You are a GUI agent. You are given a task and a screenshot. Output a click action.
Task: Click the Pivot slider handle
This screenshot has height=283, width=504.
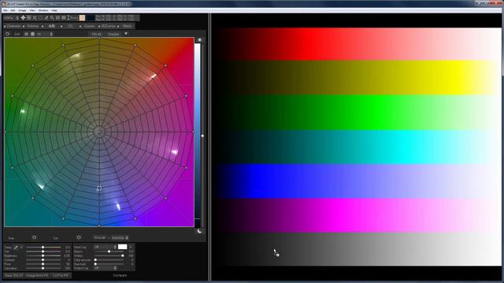click(x=43, y=264)
